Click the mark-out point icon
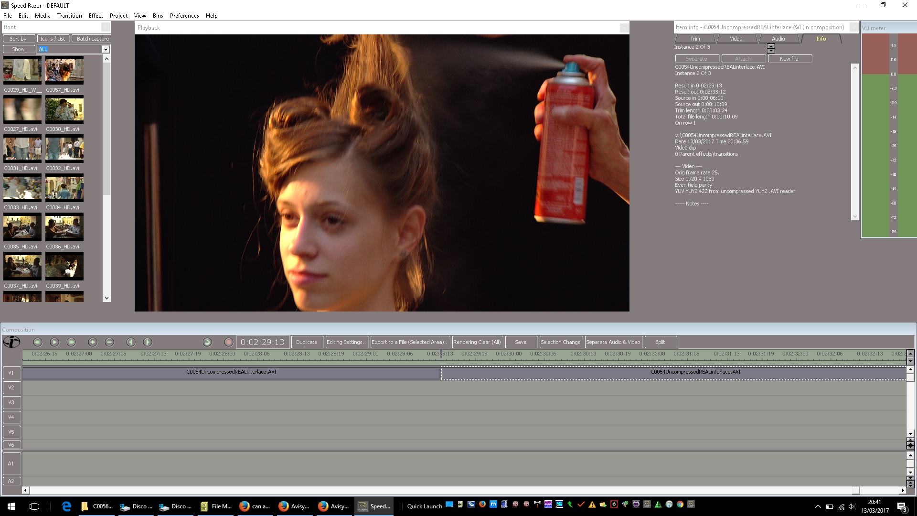Viewport: 917px width, 516px height. pyautogui.click(x=148, y=342)
